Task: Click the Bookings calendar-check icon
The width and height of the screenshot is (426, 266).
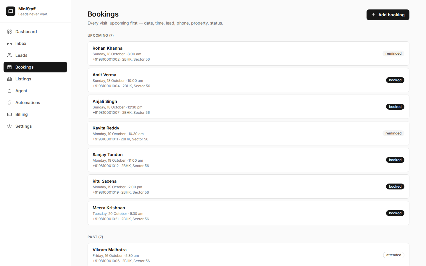Action: tap(9, 67)
